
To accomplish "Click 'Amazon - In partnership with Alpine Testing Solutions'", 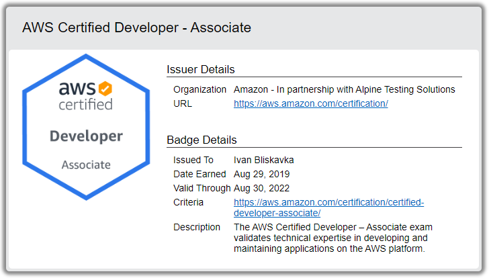I will click(x=345, y=89).
